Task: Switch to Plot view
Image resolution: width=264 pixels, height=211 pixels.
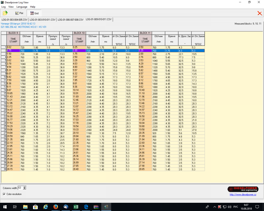Action: coord(19,13)
